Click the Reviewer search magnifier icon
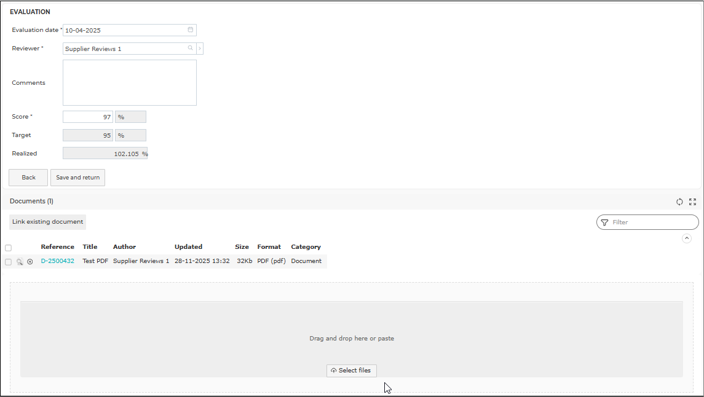The width and height of the screenshot is (704, 397). click(x=191, y=48)
